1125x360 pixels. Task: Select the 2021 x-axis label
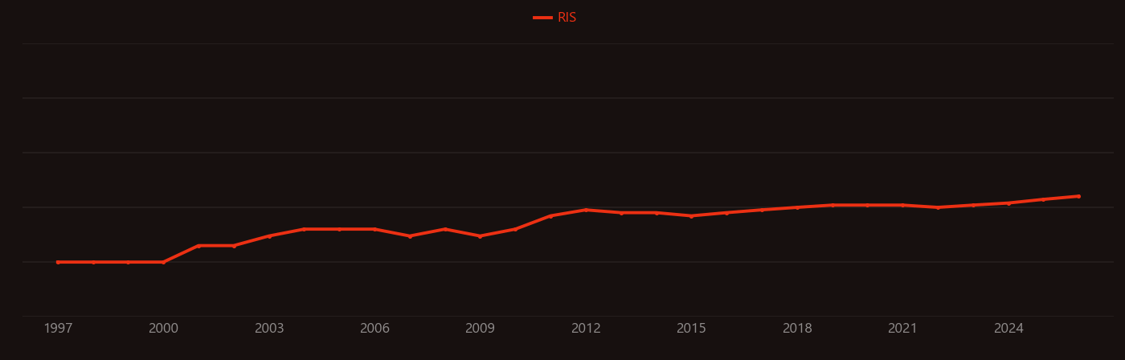click(902, 329)
